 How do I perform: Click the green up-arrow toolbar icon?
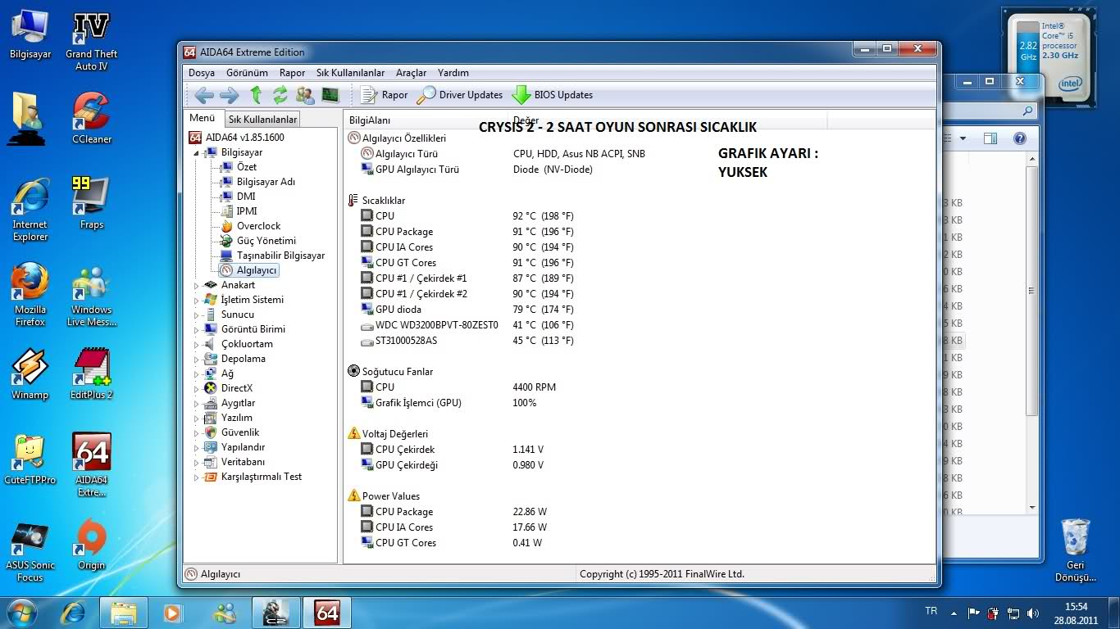pyautogui.click(x=256, y=95)
